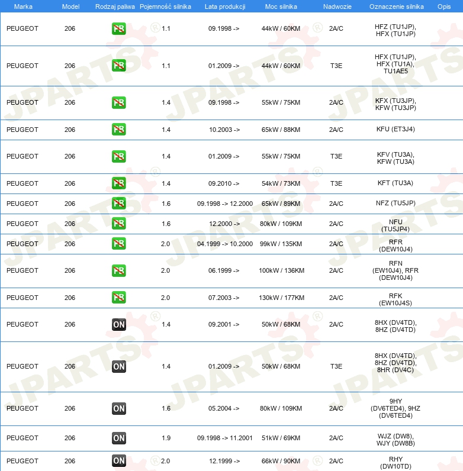This screenshot has height=471, width=463.
Task: Click the Rodzaj paliwa column header
Action: [x=115, y=7]
